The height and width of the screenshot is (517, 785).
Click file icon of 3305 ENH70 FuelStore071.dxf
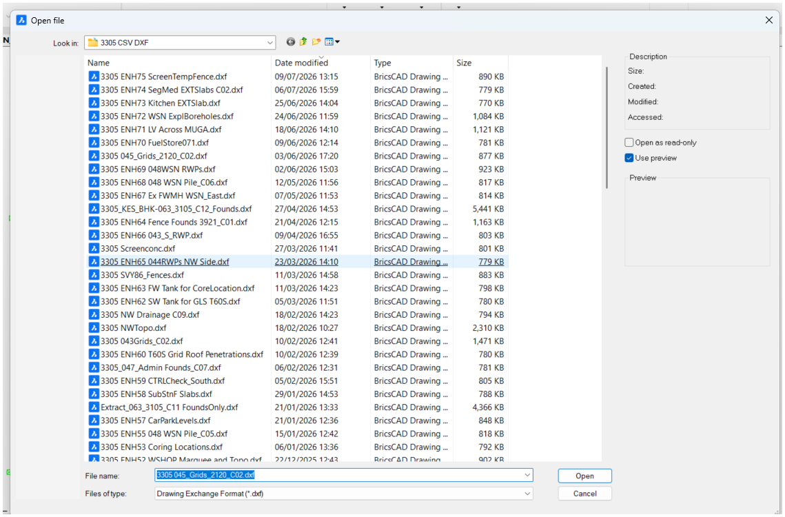coord(94,142)
